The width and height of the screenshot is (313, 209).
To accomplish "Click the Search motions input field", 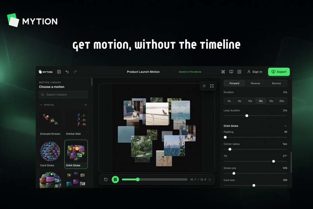I will [63, 95].
